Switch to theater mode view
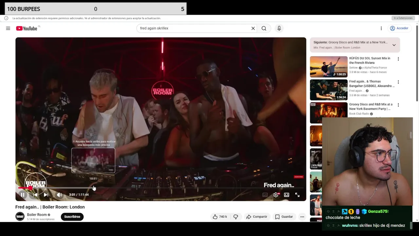 point(286,195)
